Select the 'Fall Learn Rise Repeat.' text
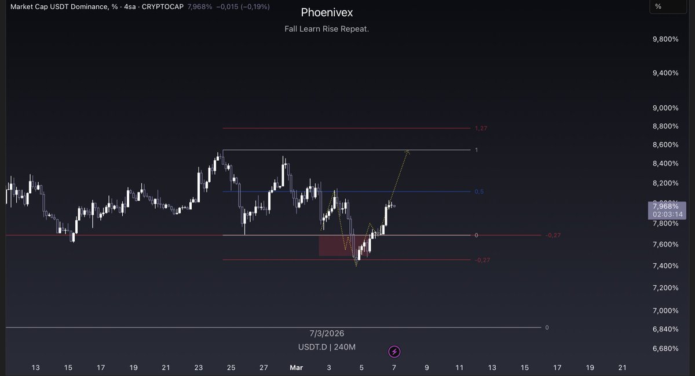 point(327,29)
